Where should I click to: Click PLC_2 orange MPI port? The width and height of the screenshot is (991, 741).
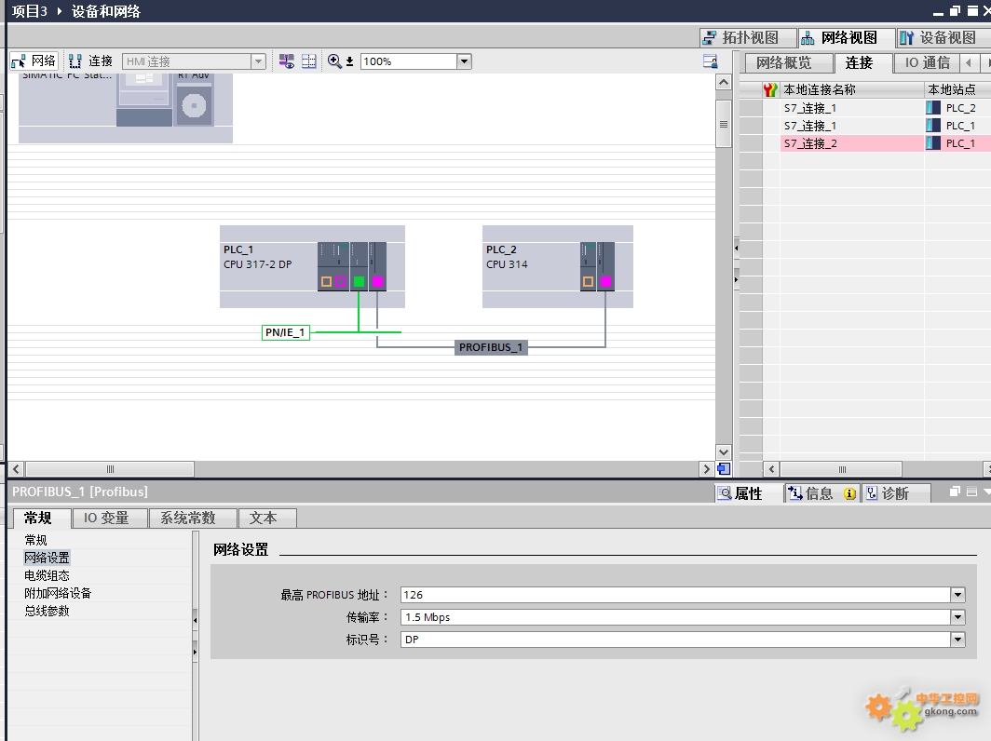[x=588, y=282]
